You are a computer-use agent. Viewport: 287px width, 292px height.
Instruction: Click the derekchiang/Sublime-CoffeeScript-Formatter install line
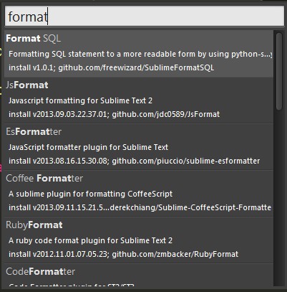pyautogui.click(x=140, y=207)
